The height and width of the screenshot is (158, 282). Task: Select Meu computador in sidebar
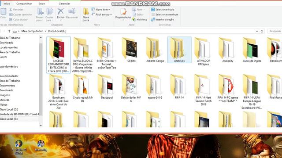[9, 76]
